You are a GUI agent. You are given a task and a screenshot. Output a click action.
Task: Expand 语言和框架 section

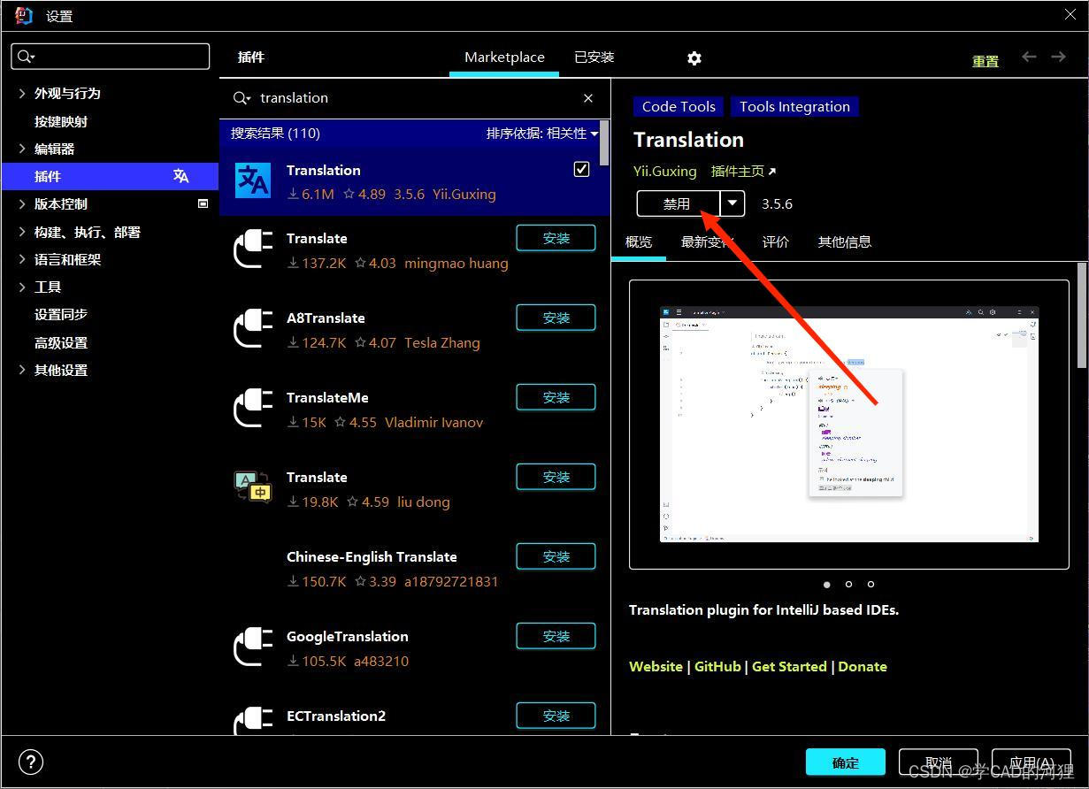(x=22, y=259)
